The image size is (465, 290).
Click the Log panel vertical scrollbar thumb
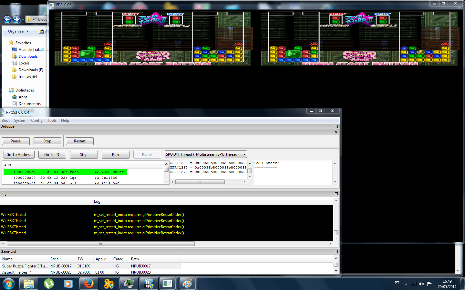[336, 233]
